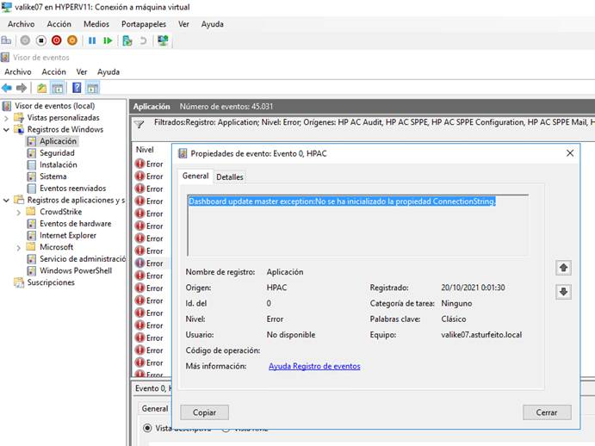
Task: Select Visor de eventos (local) root
Action: [54, 106]
